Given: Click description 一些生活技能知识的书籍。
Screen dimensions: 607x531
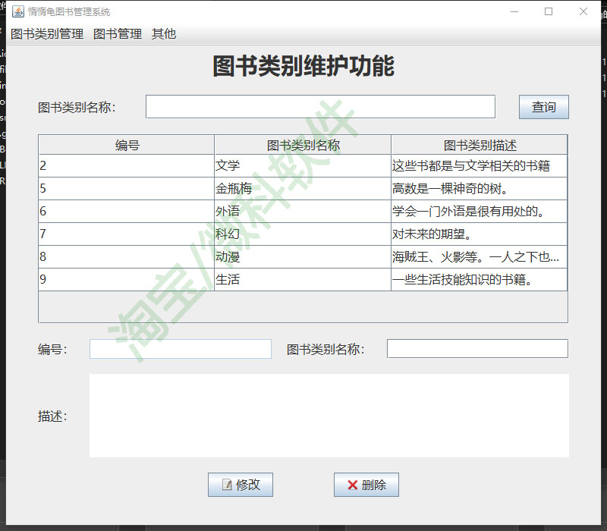Looking at the screenshot, I should pos(480,279).
